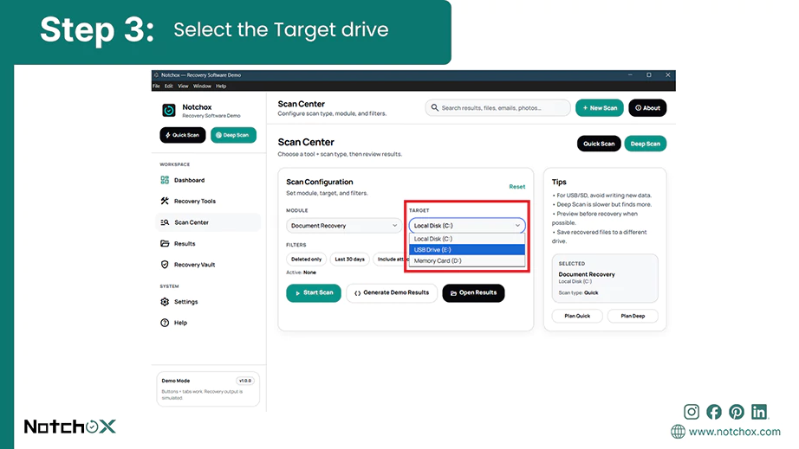The height and width of the screenshot is (449, 799).
Task: Click the New Scan button
Action: point(600,108)
